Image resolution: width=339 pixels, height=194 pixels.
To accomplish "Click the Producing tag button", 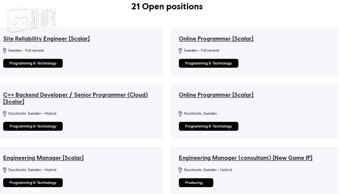I will pos(196,183).
